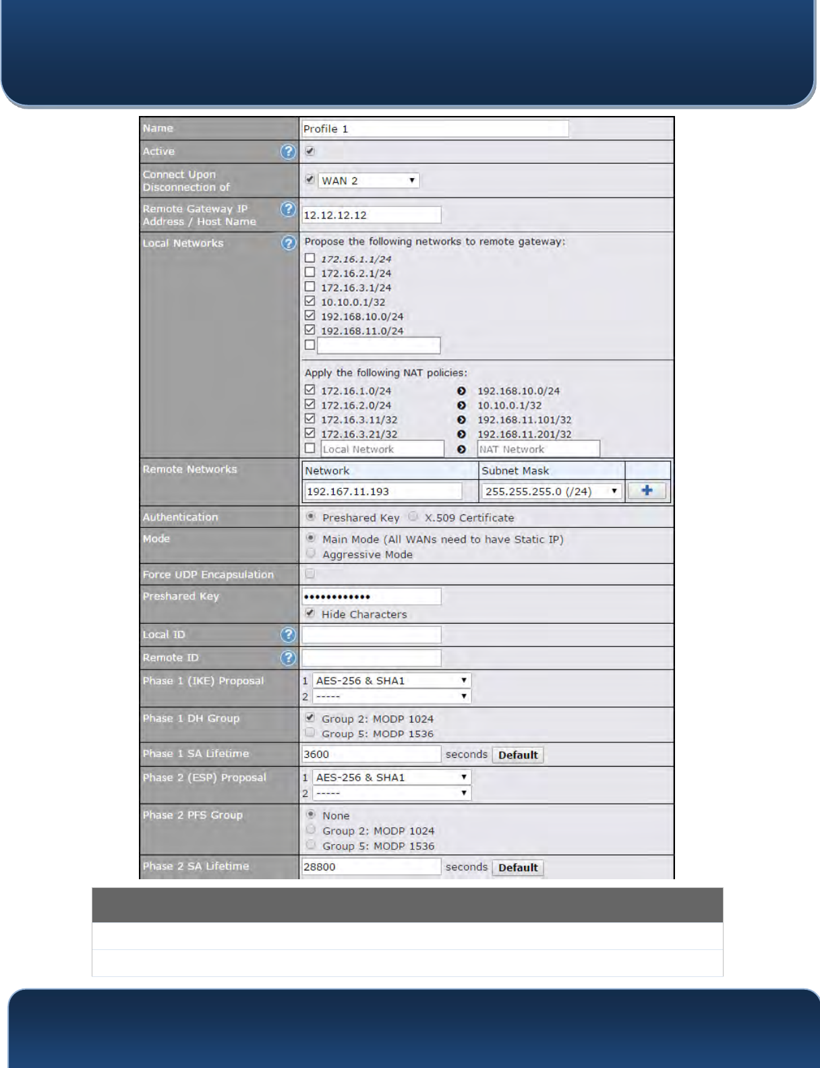
Task: Uncheck NAT policy 172.16.3.11/32
Action: (310, 419)
